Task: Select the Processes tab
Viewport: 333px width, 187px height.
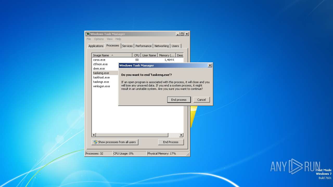Action: click(113, 45)
